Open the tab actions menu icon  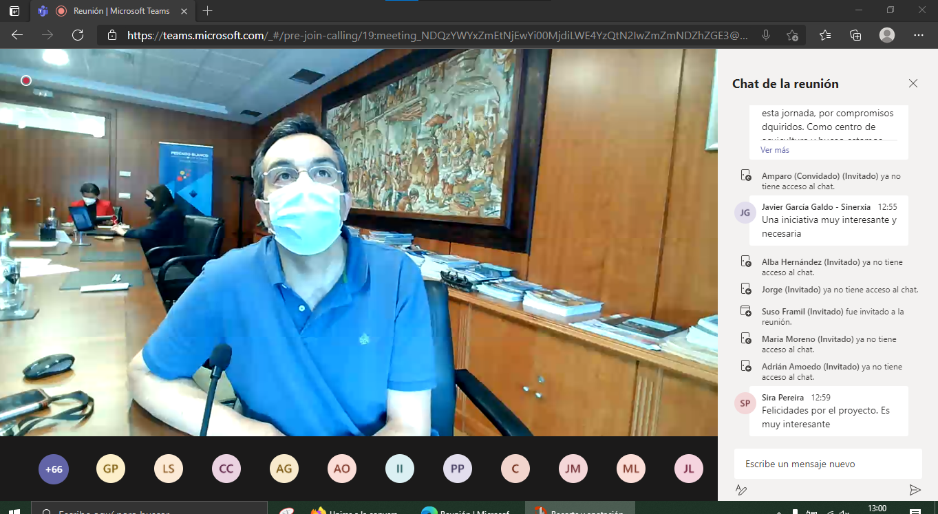pyautogui.click(x=14, y=11)
